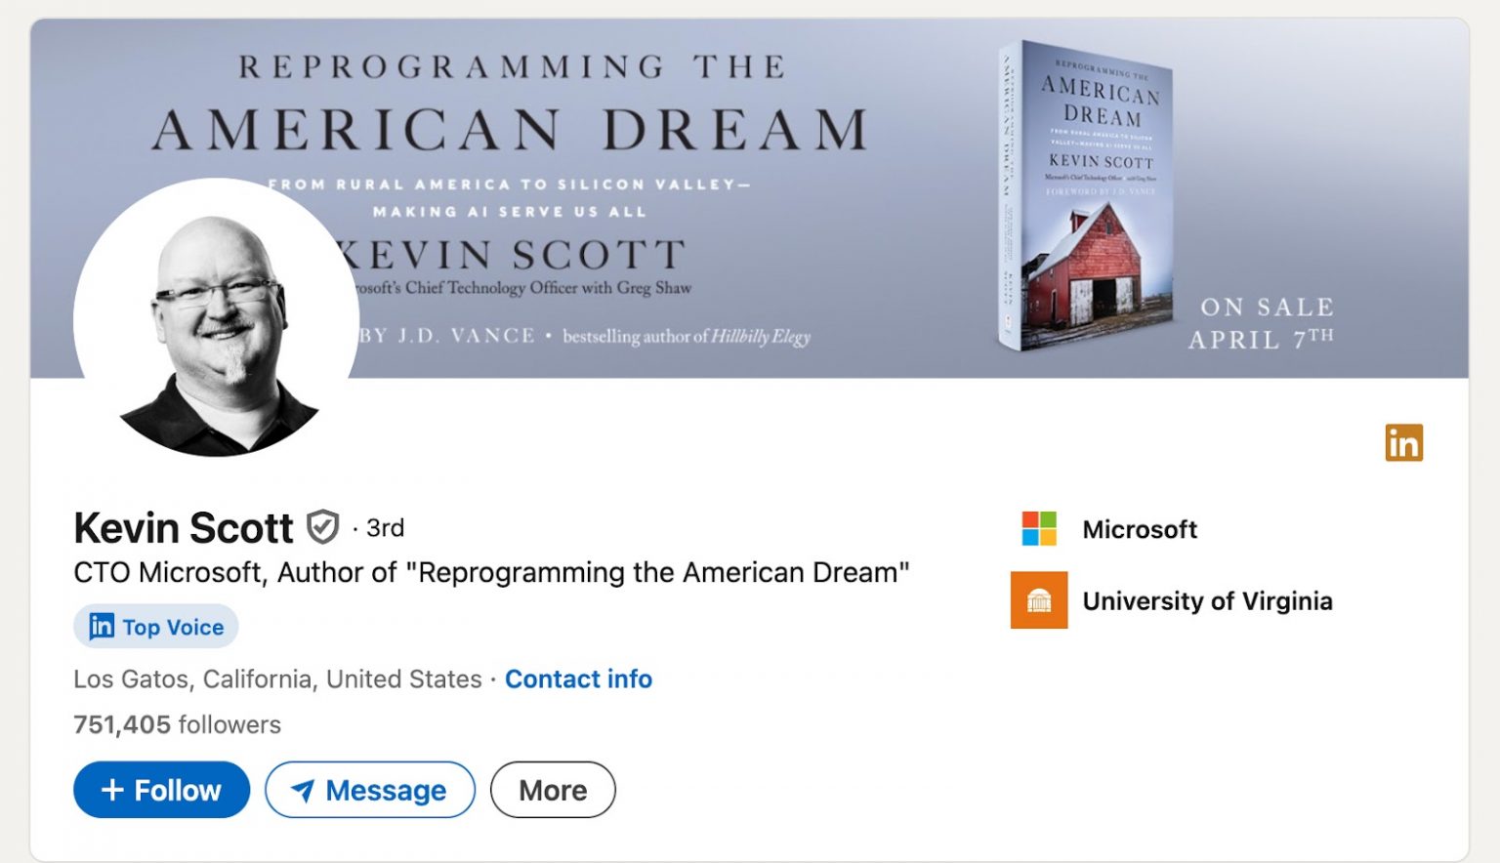1500x863 pixels.
Task: Open the Microsoft company name link
Action: [x=1140, y=529]
